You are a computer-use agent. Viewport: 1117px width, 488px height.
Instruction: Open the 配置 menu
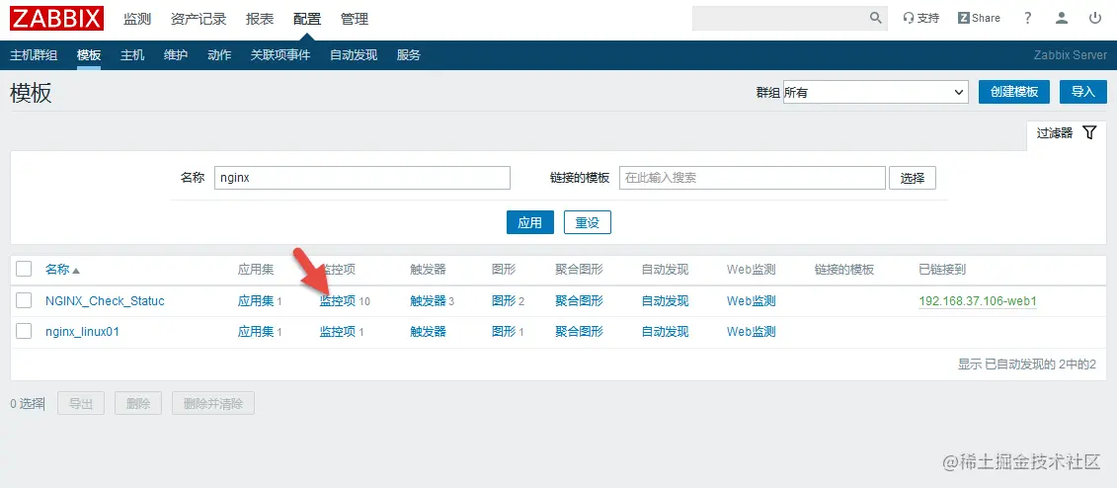(x=307, y=19)
